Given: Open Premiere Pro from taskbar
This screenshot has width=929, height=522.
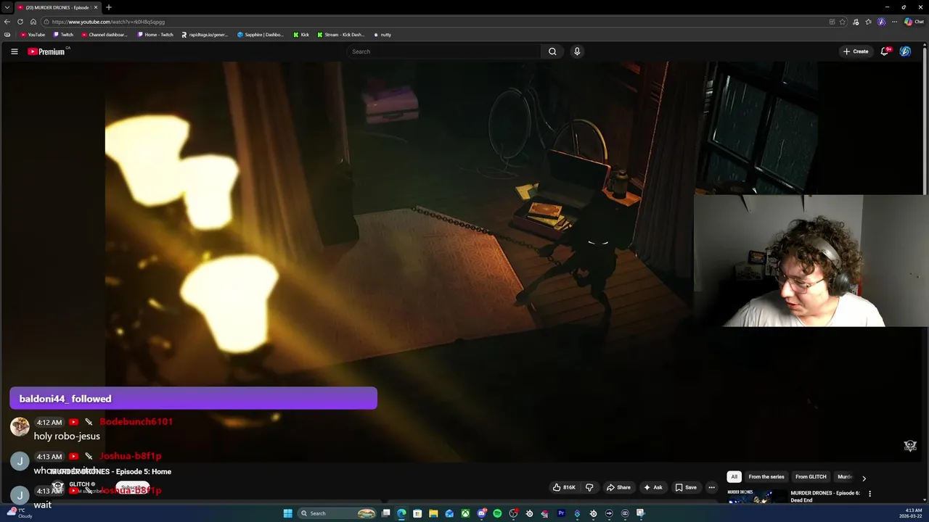Looking at the screenshot, I should click(x=561, y=513).
